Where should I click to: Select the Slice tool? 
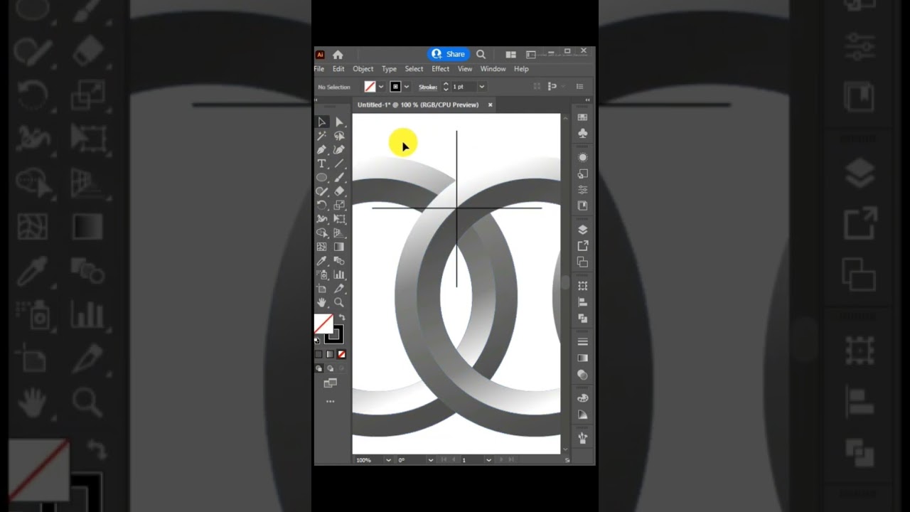point(339,289)
